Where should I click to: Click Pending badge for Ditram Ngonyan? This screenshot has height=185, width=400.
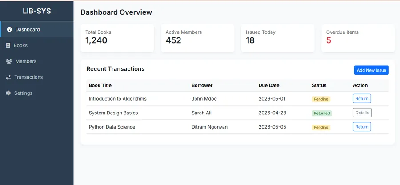pos(321,127)
